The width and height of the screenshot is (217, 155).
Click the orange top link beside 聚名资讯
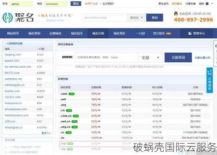coord(177,4)
